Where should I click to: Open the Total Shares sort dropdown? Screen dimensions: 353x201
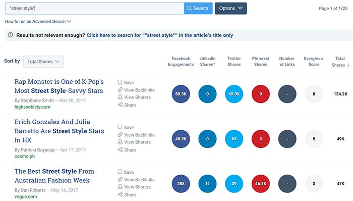tap(43, 62)
